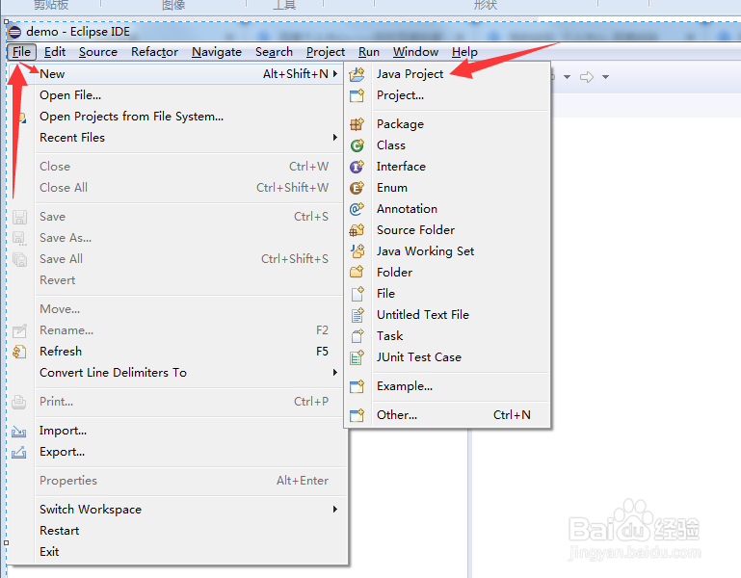Click the Untitled Text File icon
Screen dimensions: 741x578
click(357, 315)
